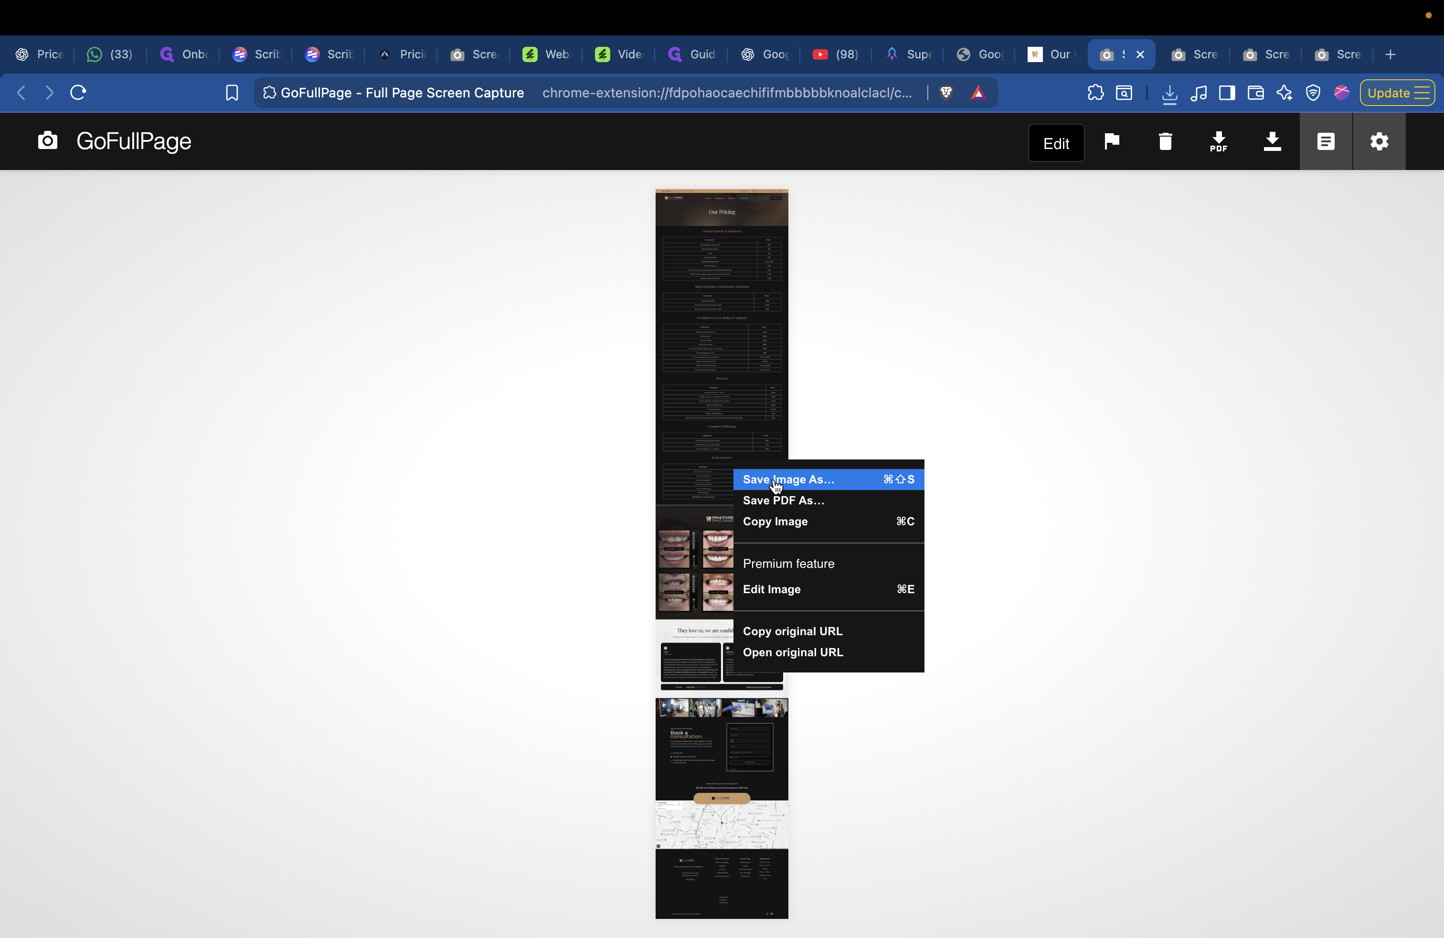1444x938 pixels.
Task: Open Leo AI assistant
Action: click(1285, 93)
